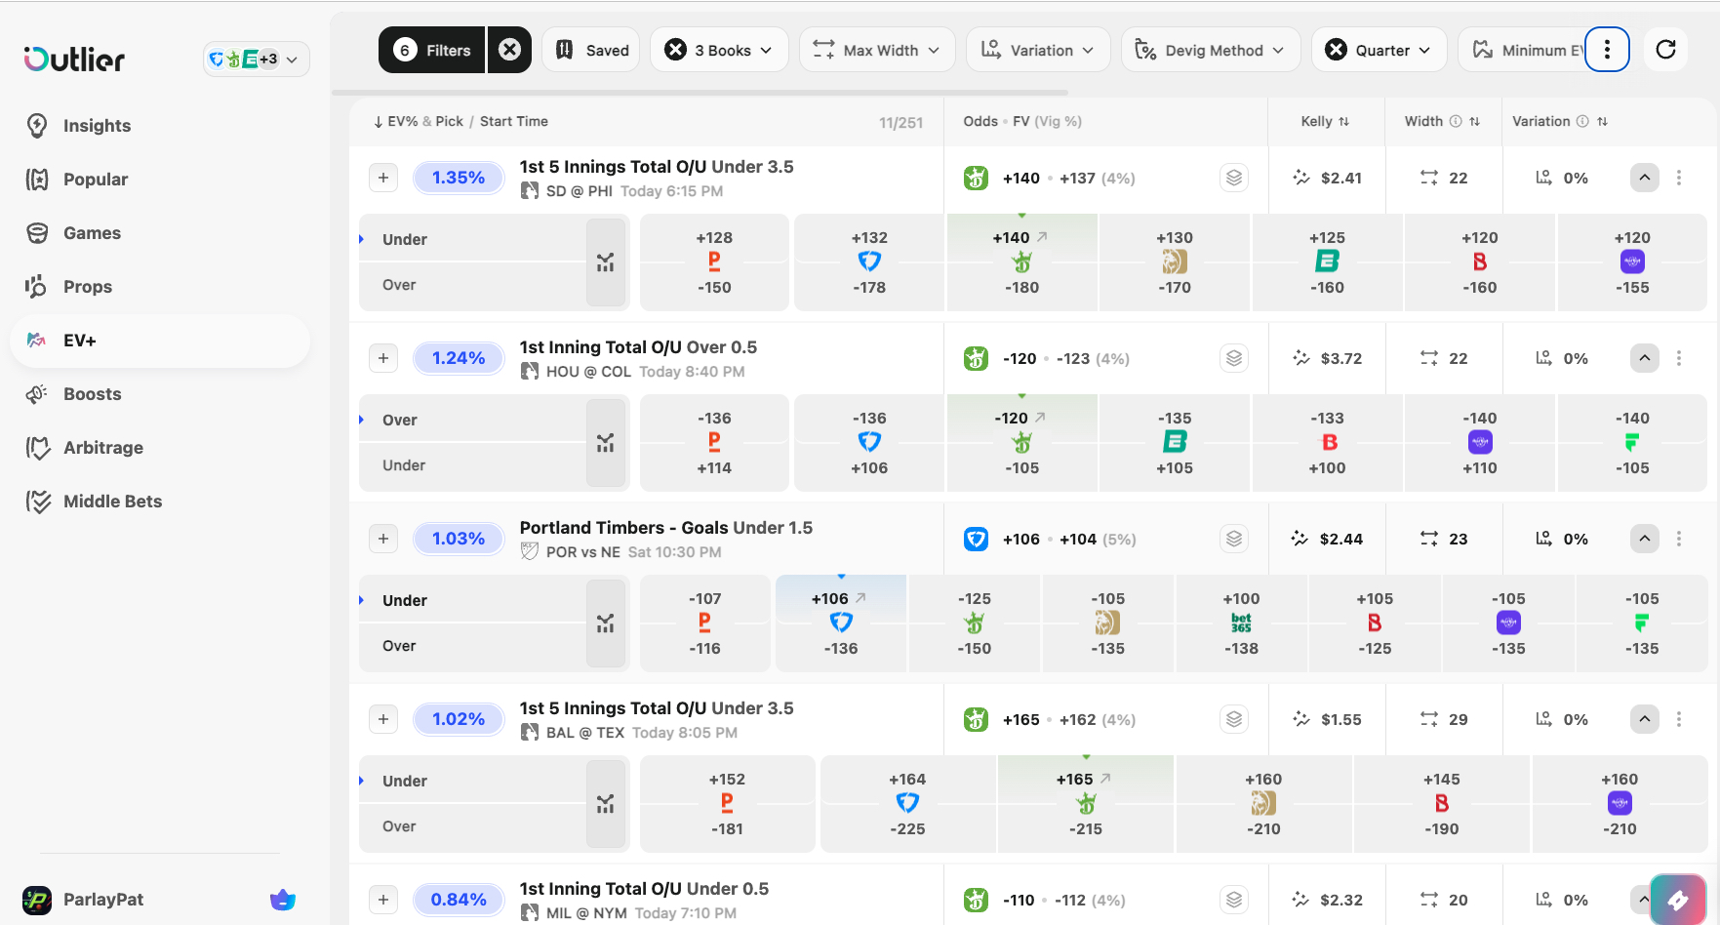Sort by Start Time

[514, 121]
